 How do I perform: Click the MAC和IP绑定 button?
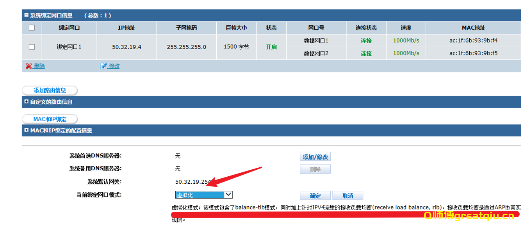point(50,119)
